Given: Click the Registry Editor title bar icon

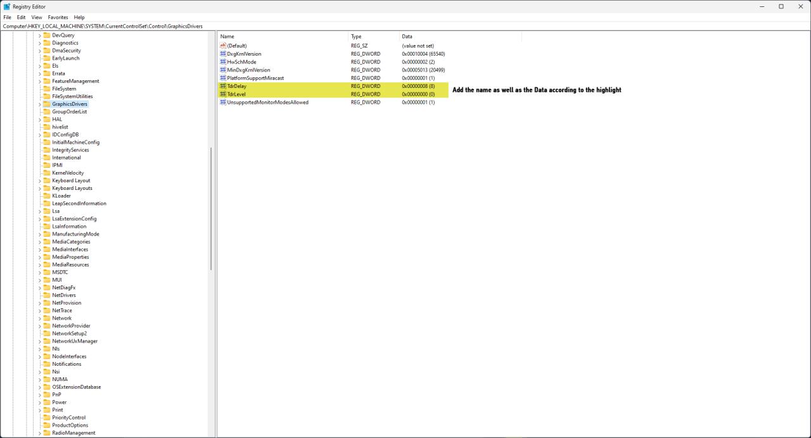Looking at the screenshot, I should 6,6.
